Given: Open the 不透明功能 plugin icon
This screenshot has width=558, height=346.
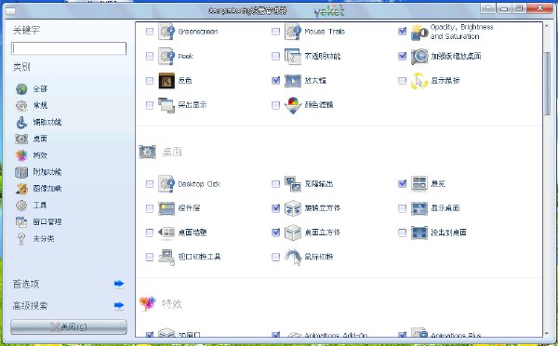Looking at the screenshot, I should [293, 56].
